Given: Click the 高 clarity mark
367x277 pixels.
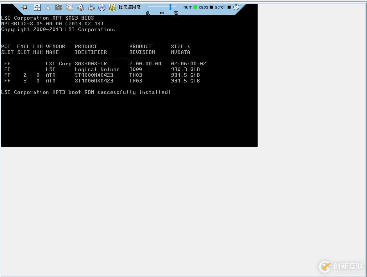Looking at the screenshot, I should click(176, 13).
